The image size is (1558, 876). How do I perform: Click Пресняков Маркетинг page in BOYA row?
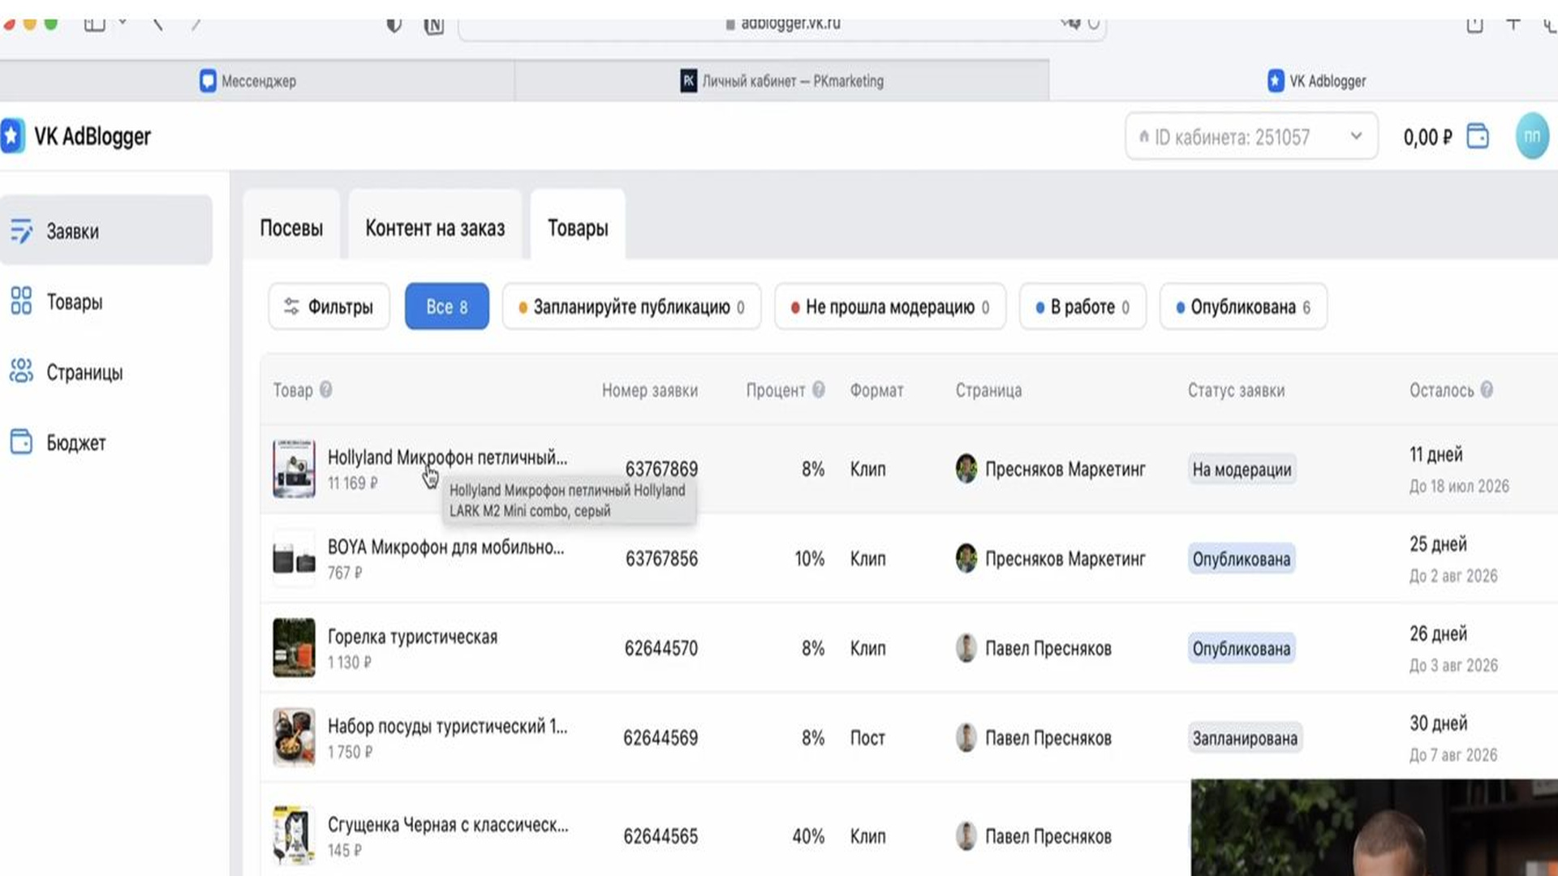(1065, 558)
